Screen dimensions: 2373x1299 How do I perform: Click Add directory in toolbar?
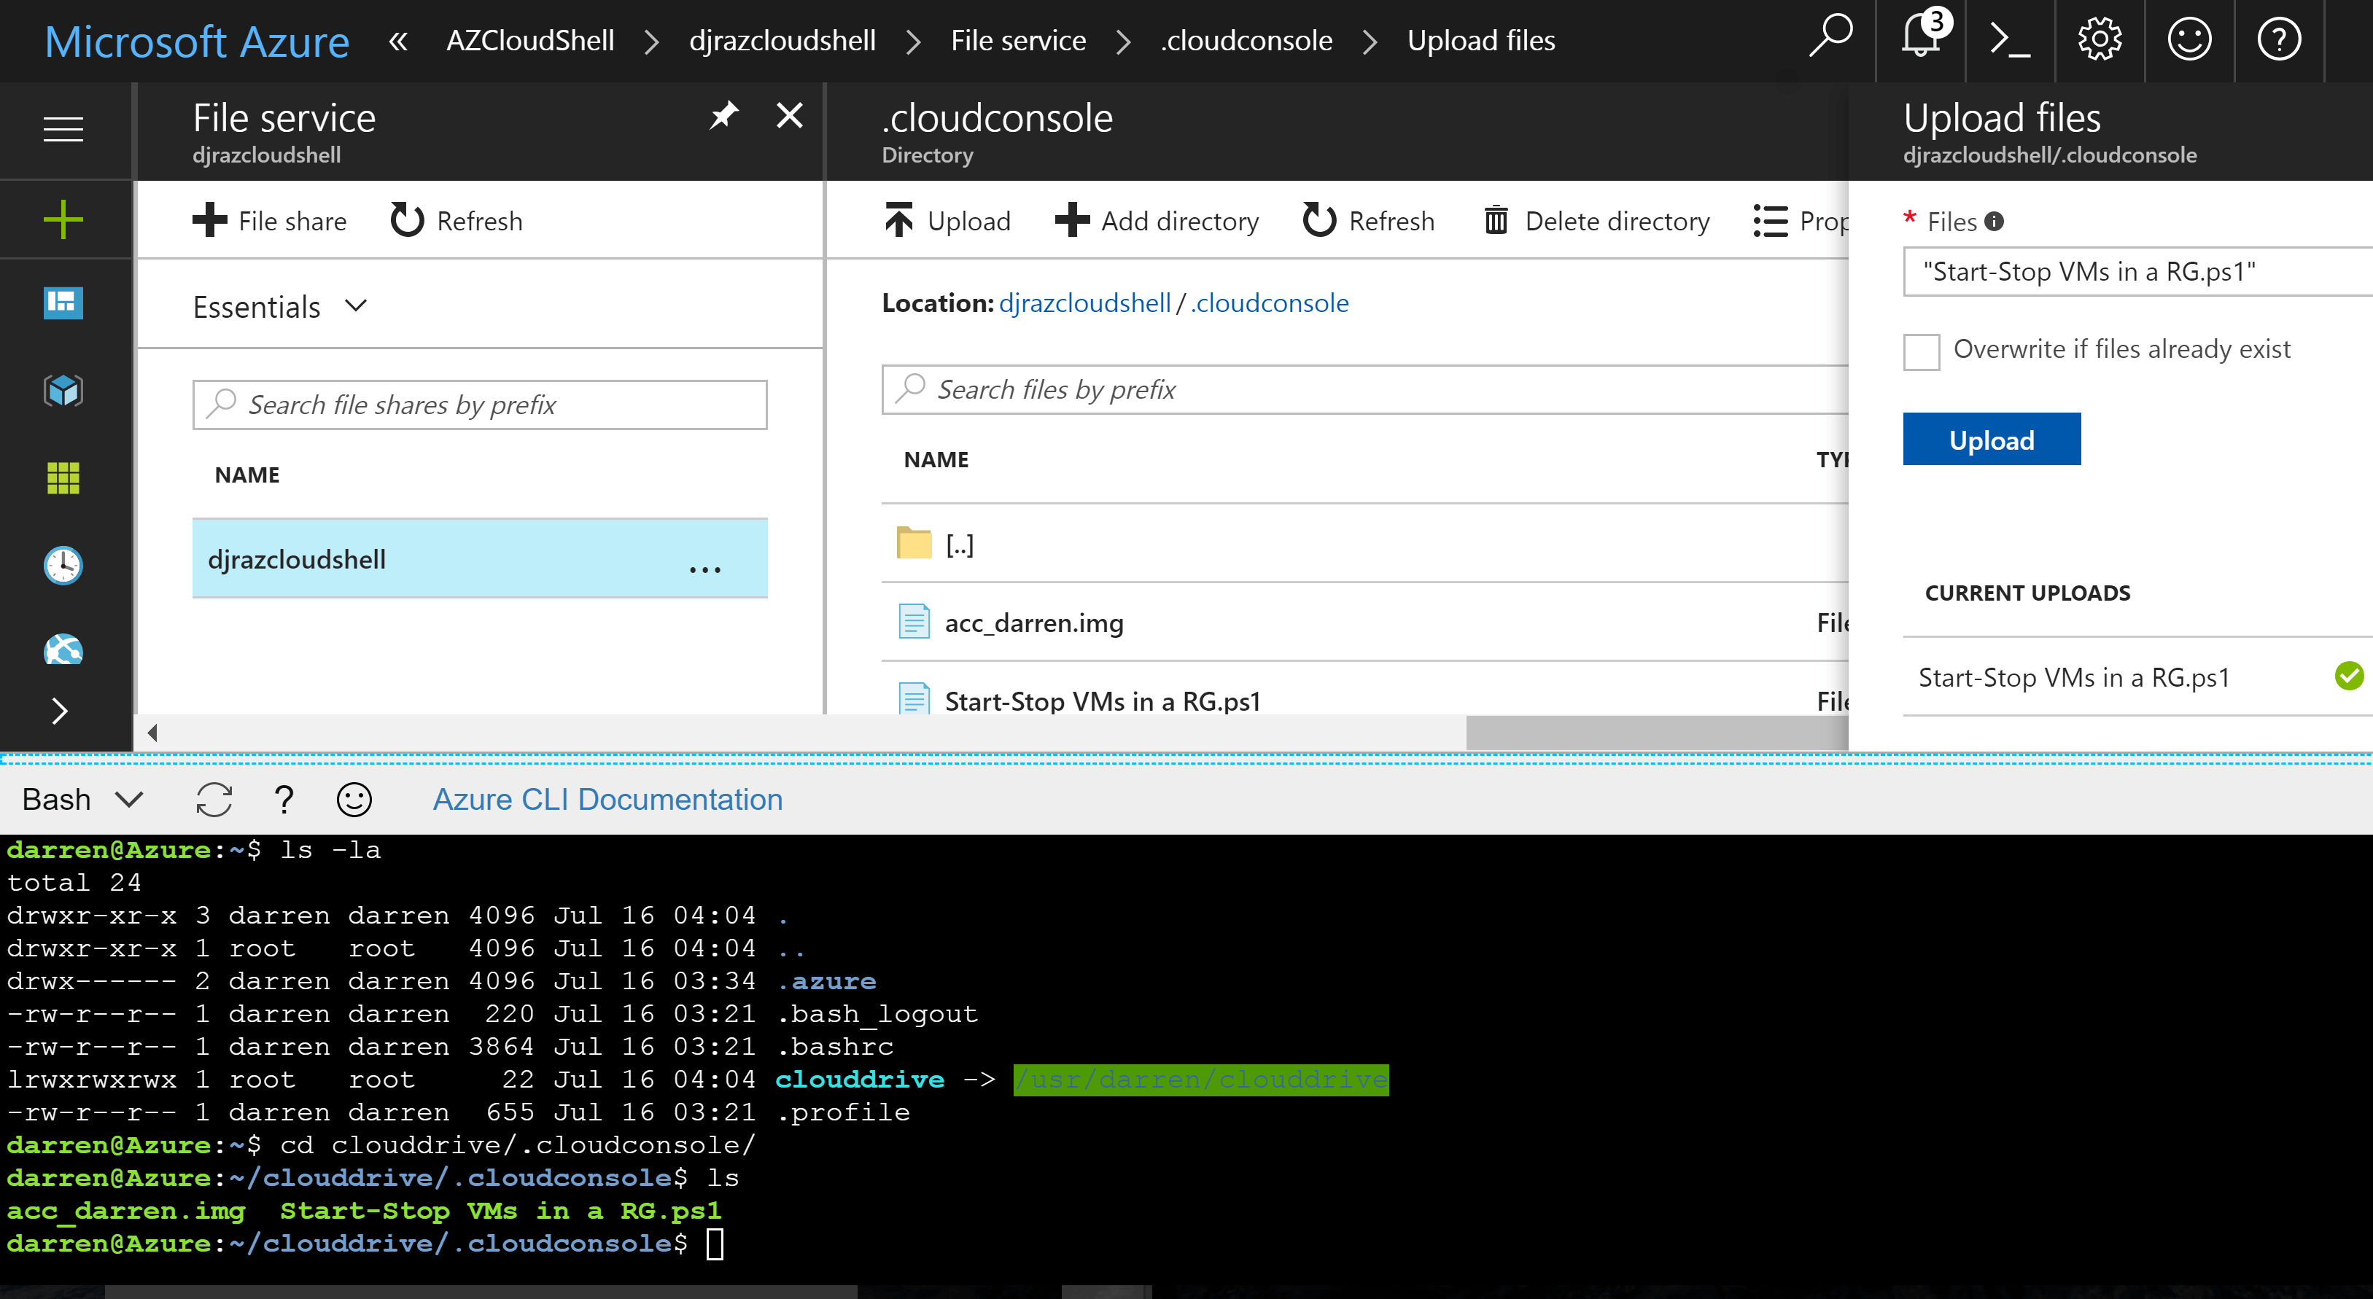1158,221
